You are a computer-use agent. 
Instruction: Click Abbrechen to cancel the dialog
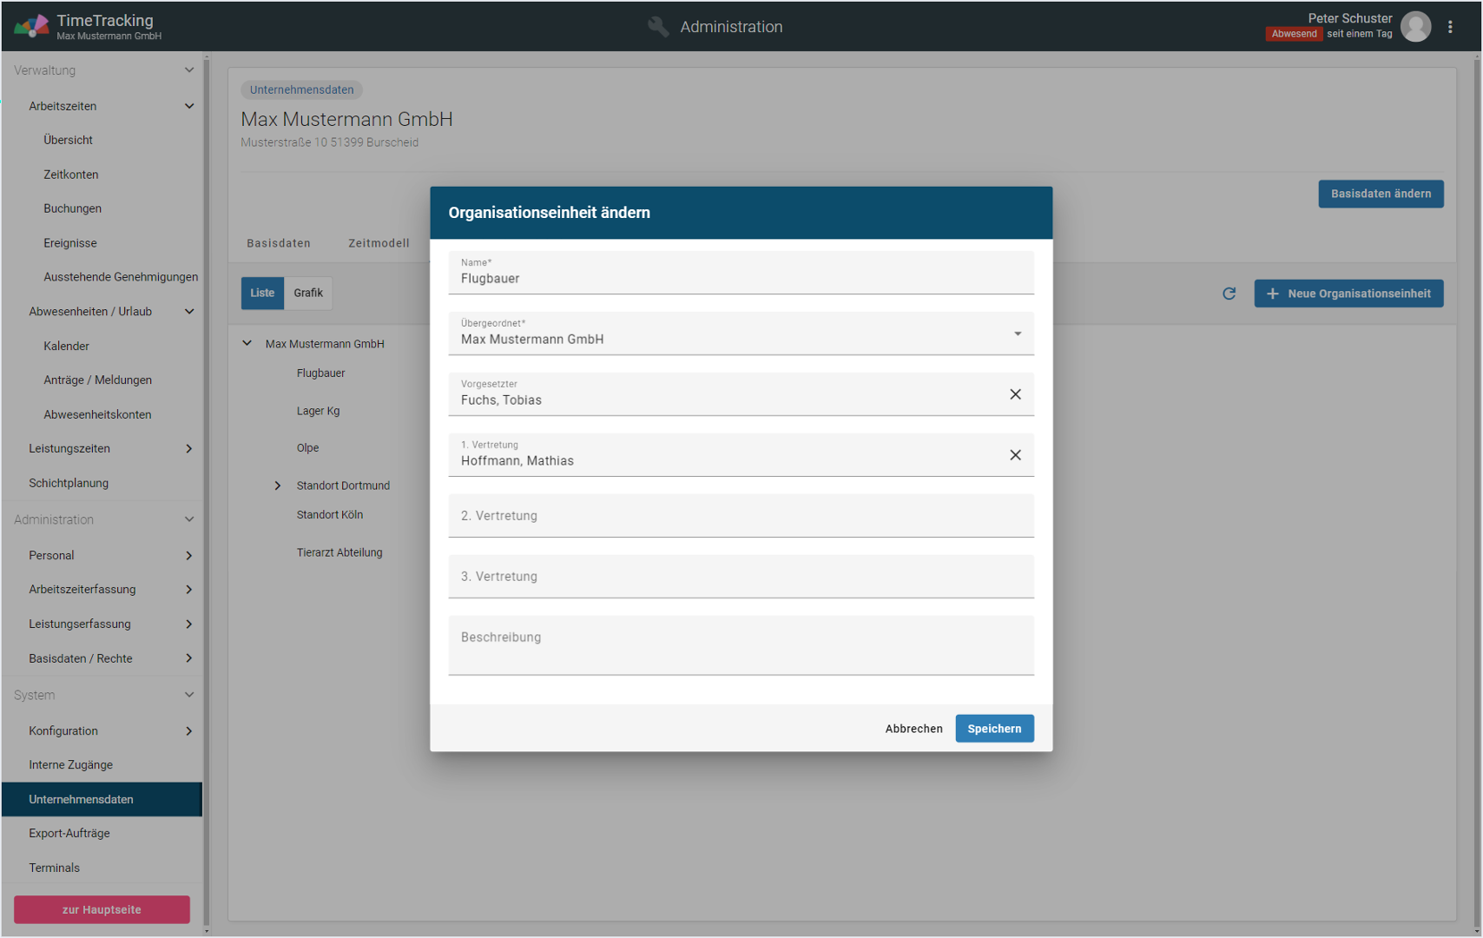913,729
